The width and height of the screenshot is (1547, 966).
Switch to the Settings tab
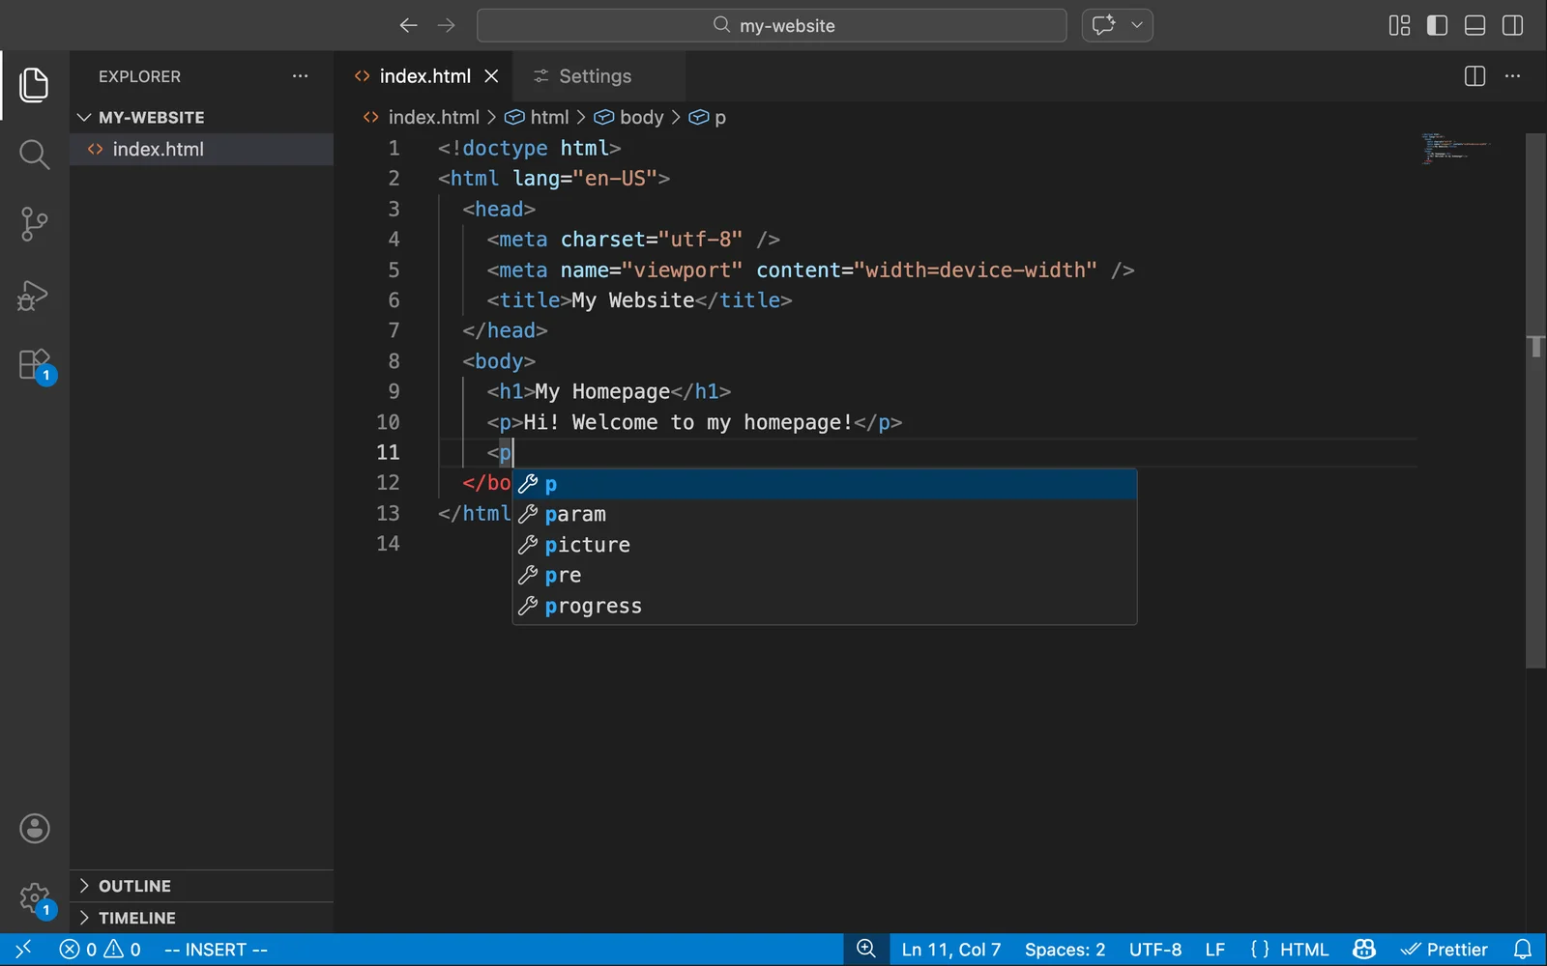(595, 75)
